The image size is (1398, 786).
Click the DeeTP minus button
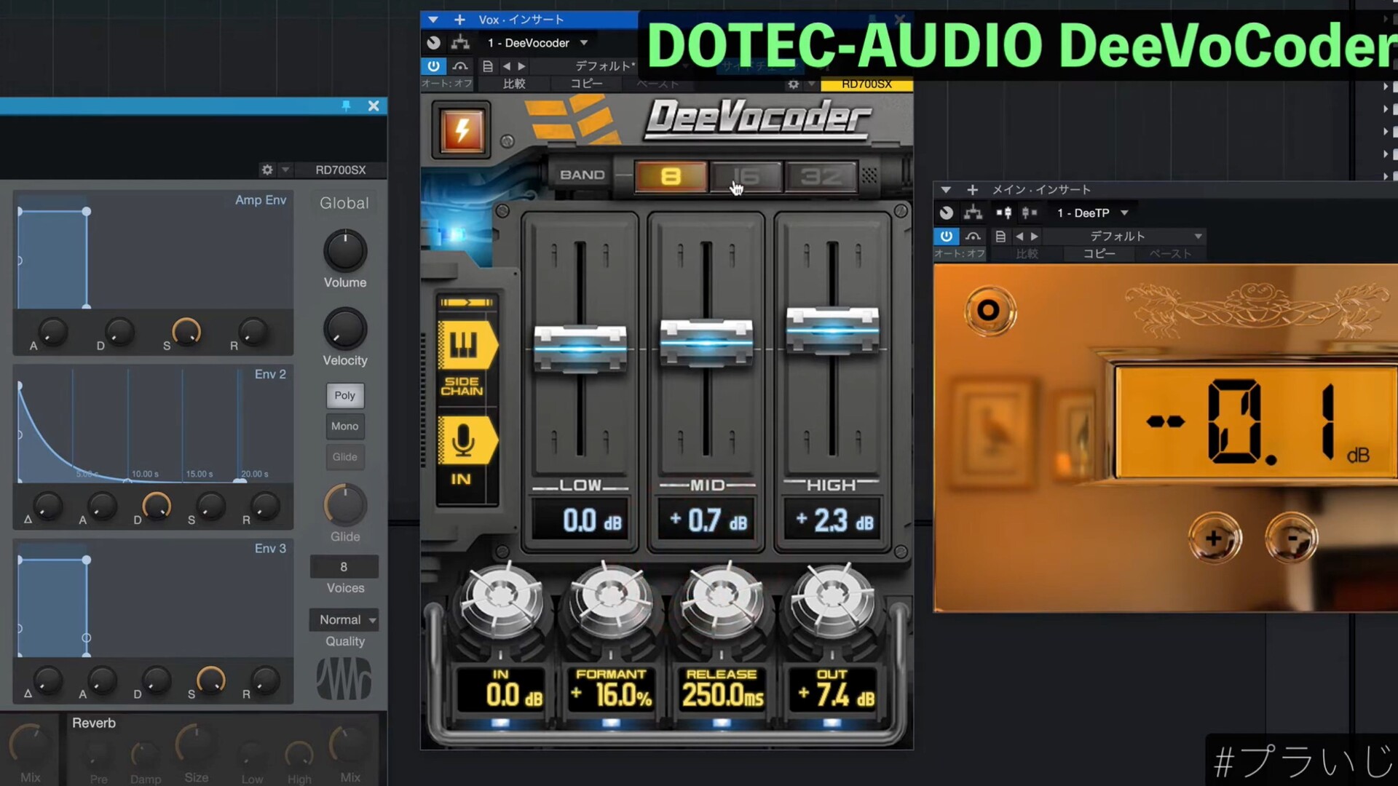1292,539
